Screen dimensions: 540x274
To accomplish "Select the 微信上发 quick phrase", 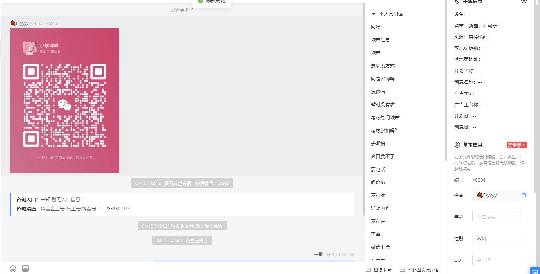I will coord(380,247).
